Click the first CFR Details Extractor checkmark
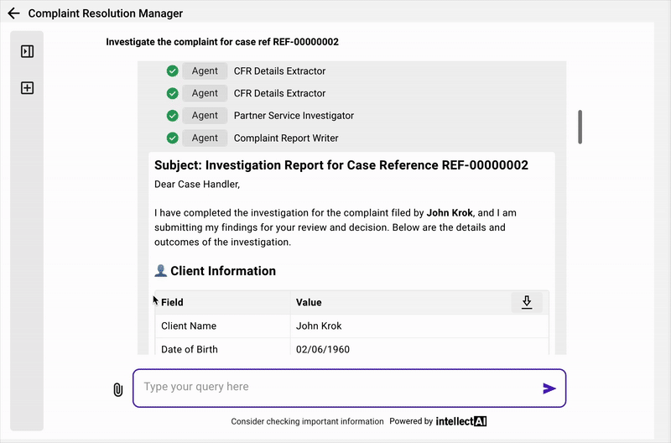Image resolution: width=671 pixels, height=443 pixels. click(173, 71)
